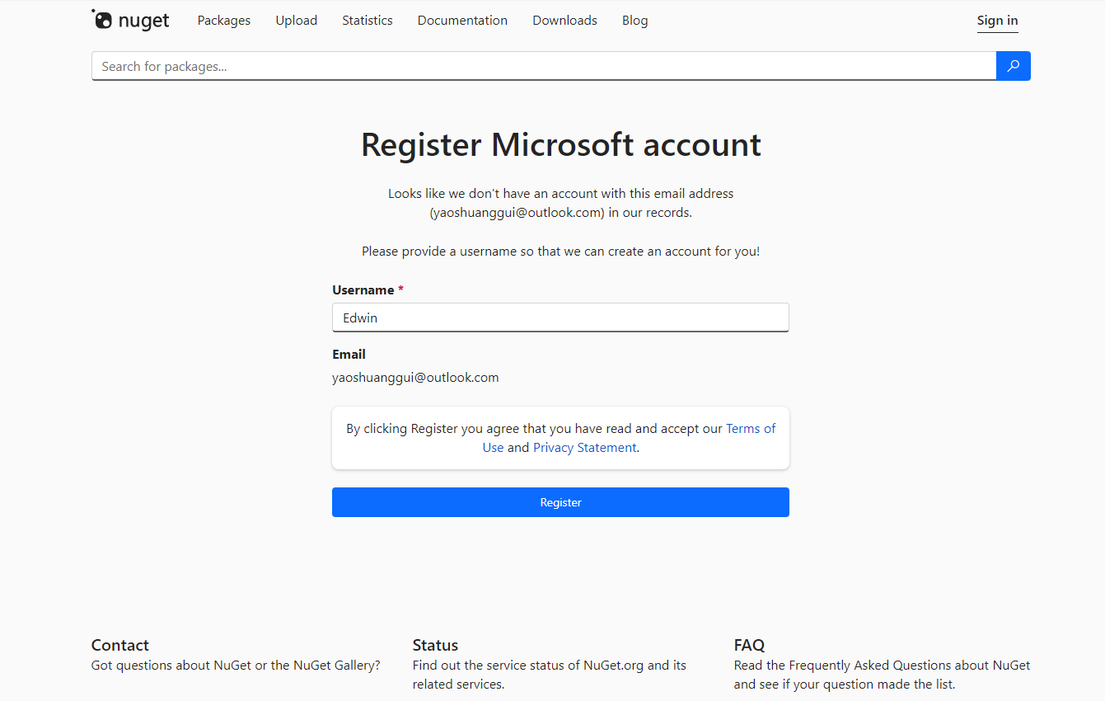The height and width of the screenshot is (701, 1105).
Task: Click the Status footer heading
Action: pyautogui.click(x=435, y=645)
